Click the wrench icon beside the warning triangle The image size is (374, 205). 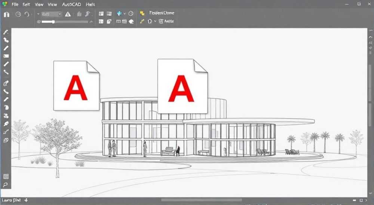(x=88, y=14)
